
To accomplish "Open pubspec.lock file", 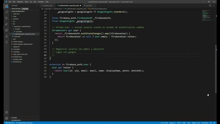I will point(18,57).
